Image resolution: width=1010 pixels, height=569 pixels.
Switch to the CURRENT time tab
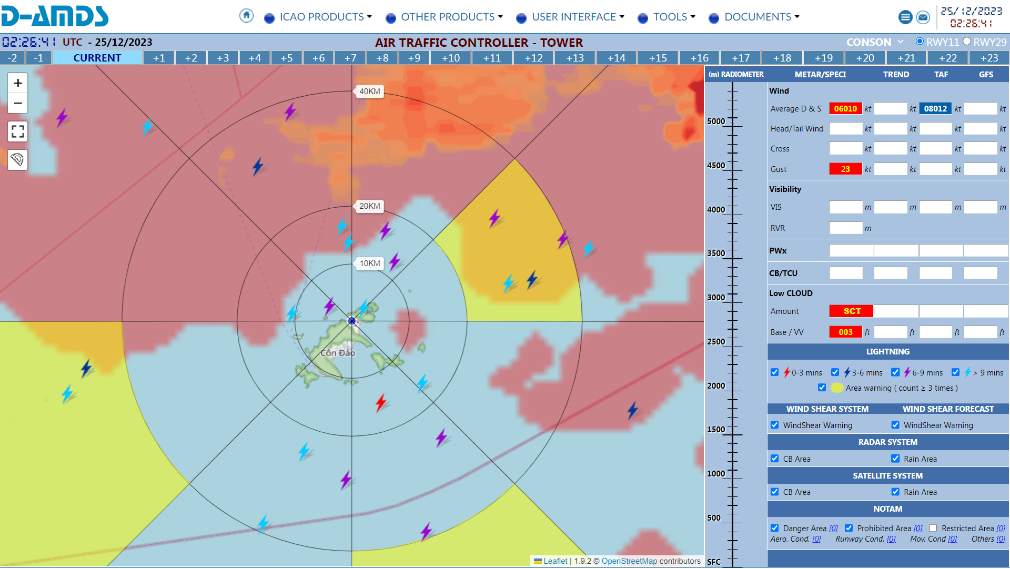point(97,58)
